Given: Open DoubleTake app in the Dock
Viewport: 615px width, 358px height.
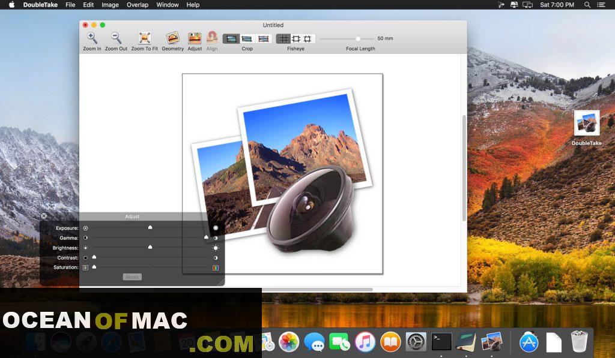Looking at the screenshot, I should (x=492, y=342).
